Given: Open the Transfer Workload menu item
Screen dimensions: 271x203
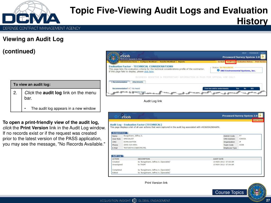Looking at the screenshot, I should tap(167, 62).
